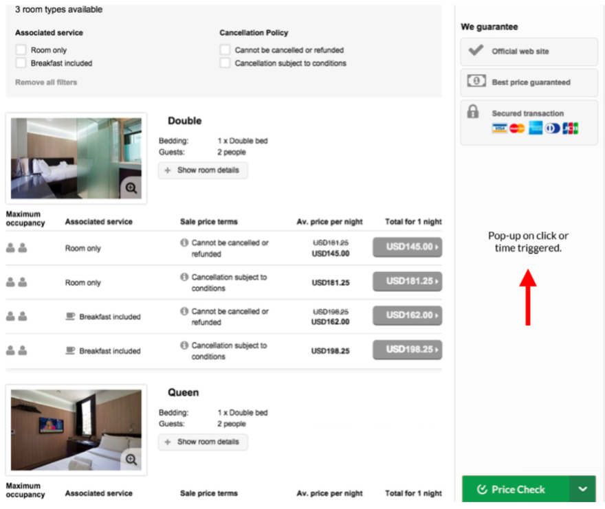Viewport: 605px width, 509px height.
Task: Click info icon on USD181.25 cancellation terms
Action: tap(184, 278)
